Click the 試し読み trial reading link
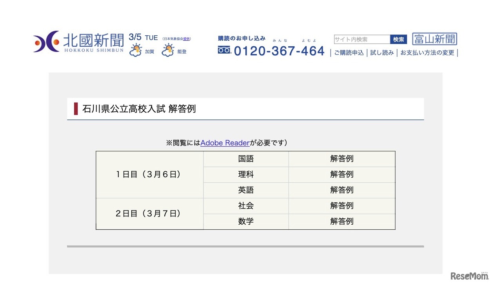This screenshot has width=494, height=285. [382, 52]
